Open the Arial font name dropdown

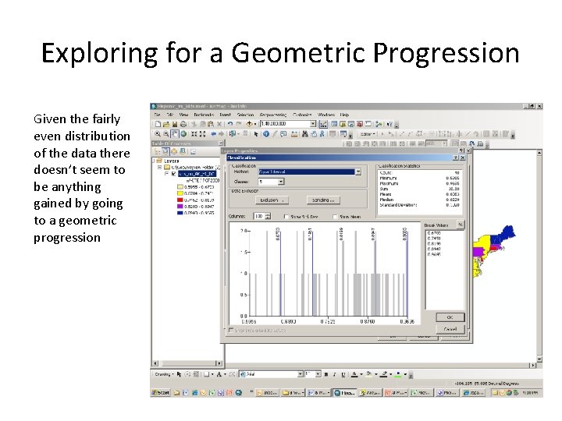pos(301,374)
